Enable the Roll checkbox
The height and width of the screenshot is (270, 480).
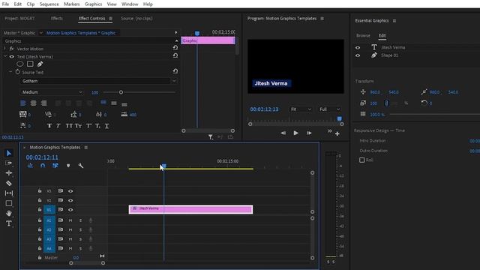(x=361, y=160)
